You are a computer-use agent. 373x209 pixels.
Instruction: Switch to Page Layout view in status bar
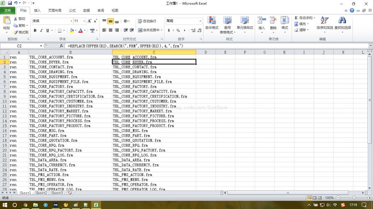tap(315, 198)
